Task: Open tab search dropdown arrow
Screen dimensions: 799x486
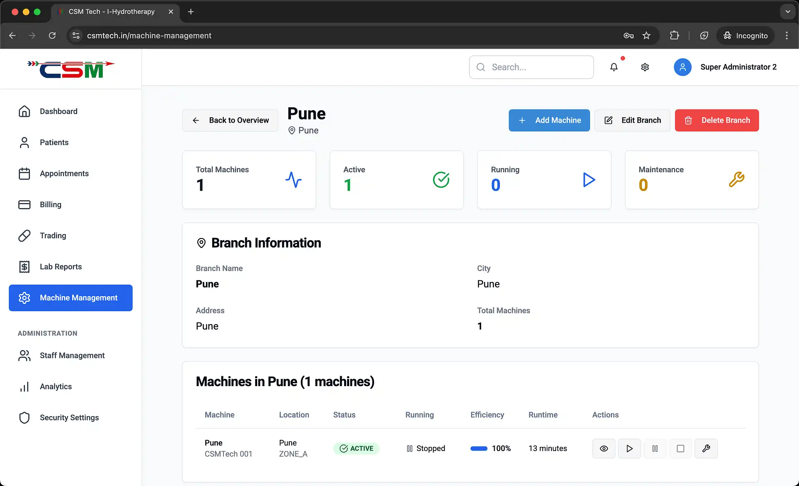Action: tap(787, 12)
